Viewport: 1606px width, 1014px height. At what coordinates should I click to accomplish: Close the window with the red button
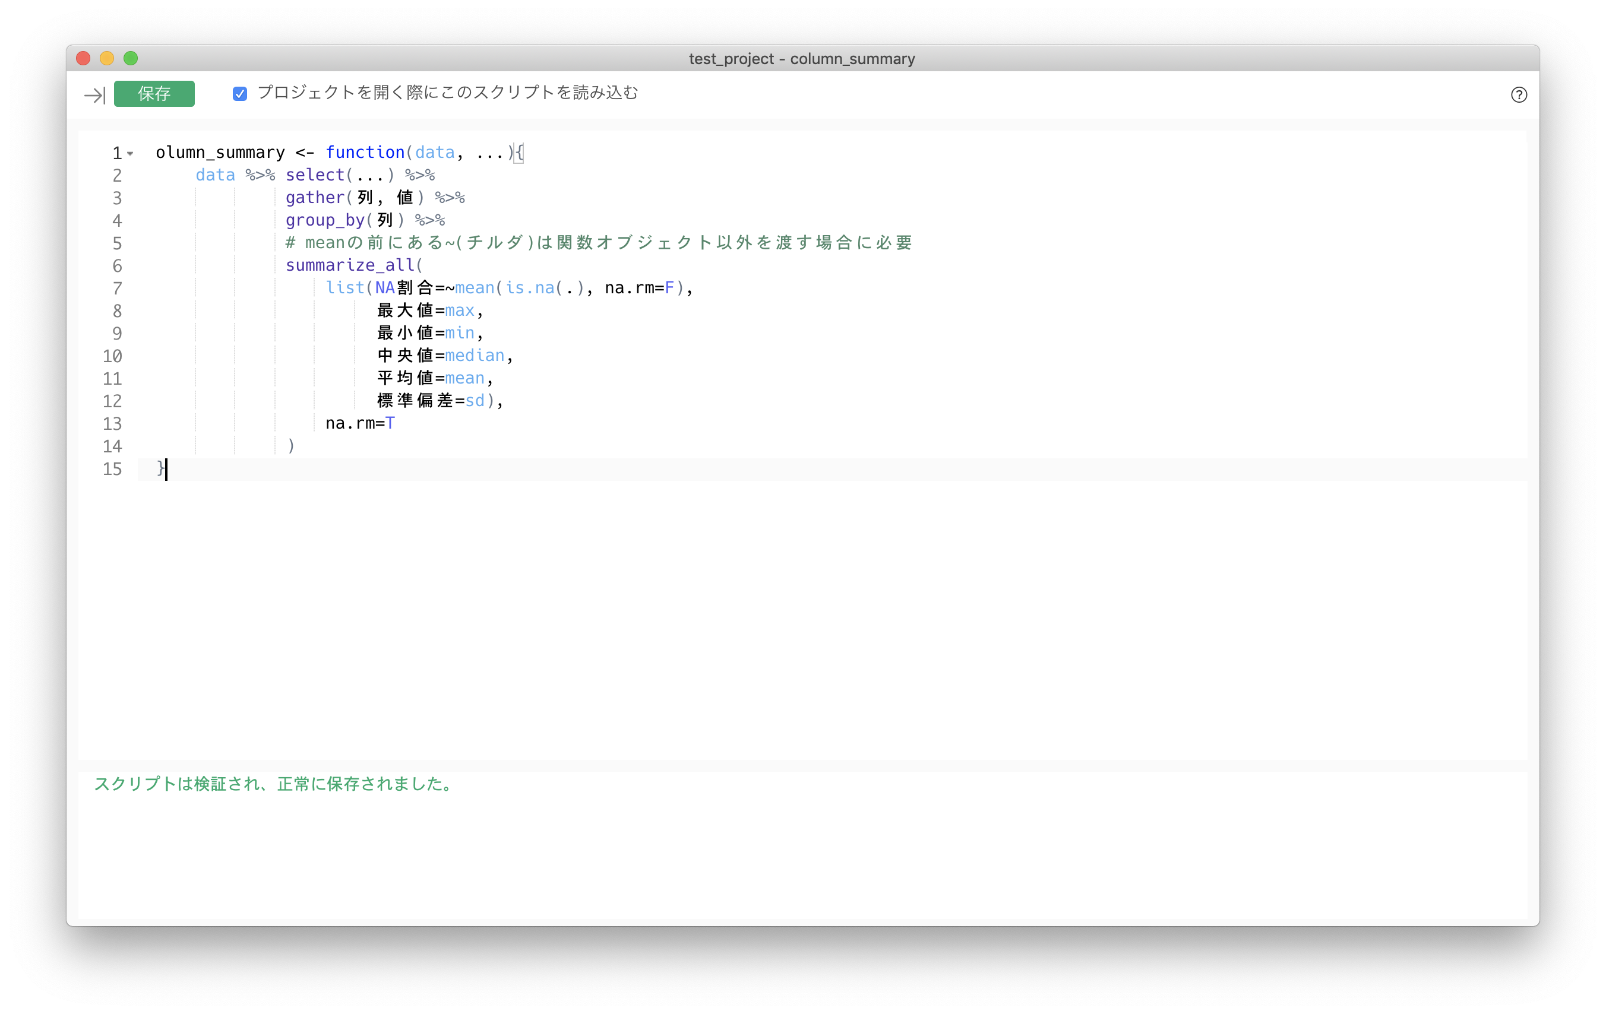point(83,59)
